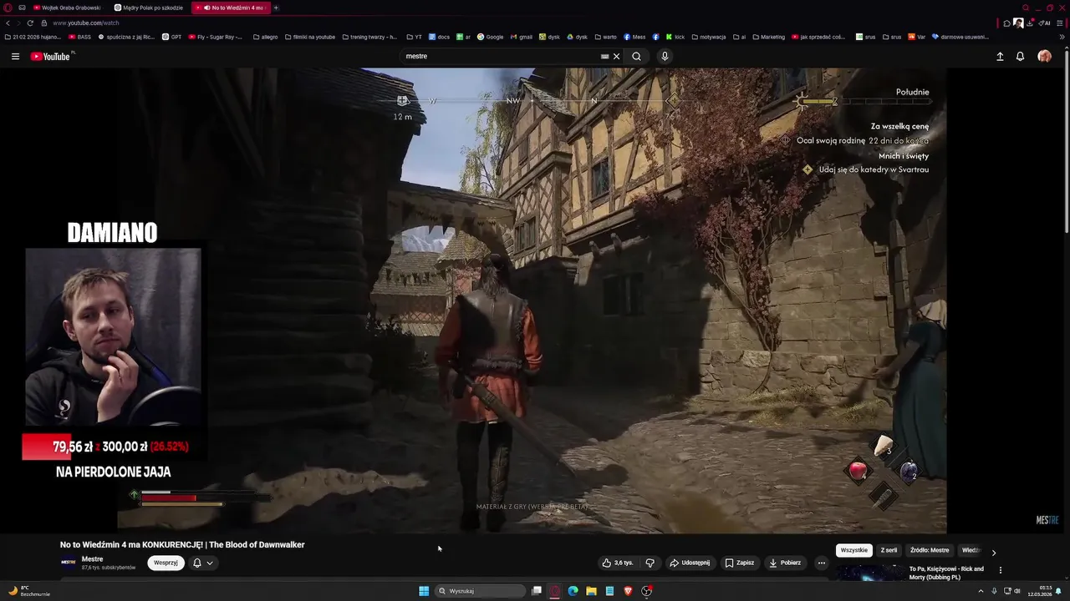Show more bookmarks with the double chevron

(1062, 37)
